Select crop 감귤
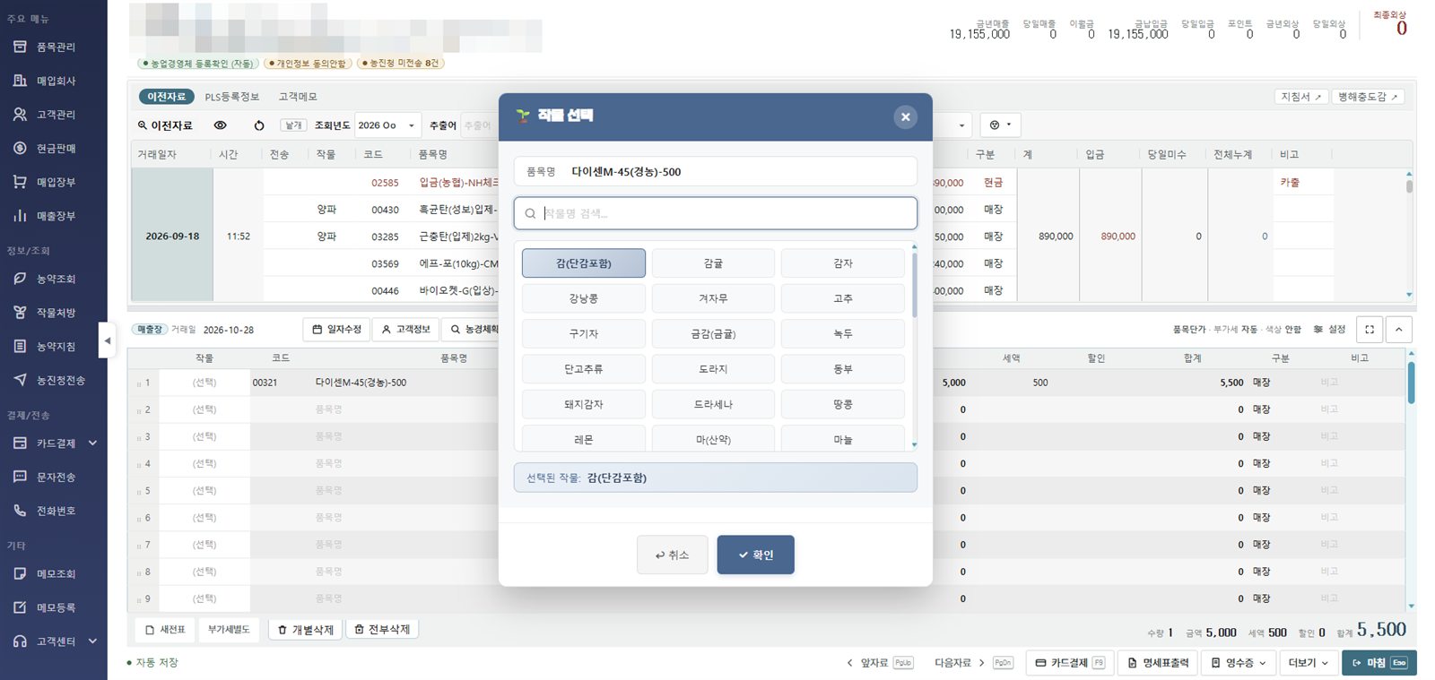 713,263
